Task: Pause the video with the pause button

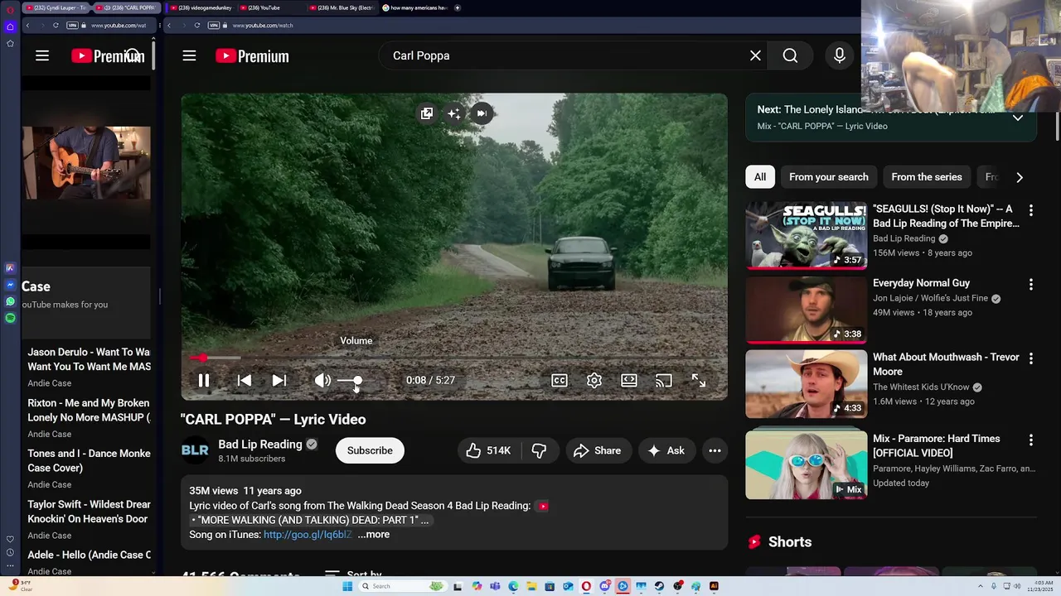Action: [x=203, y=381]
